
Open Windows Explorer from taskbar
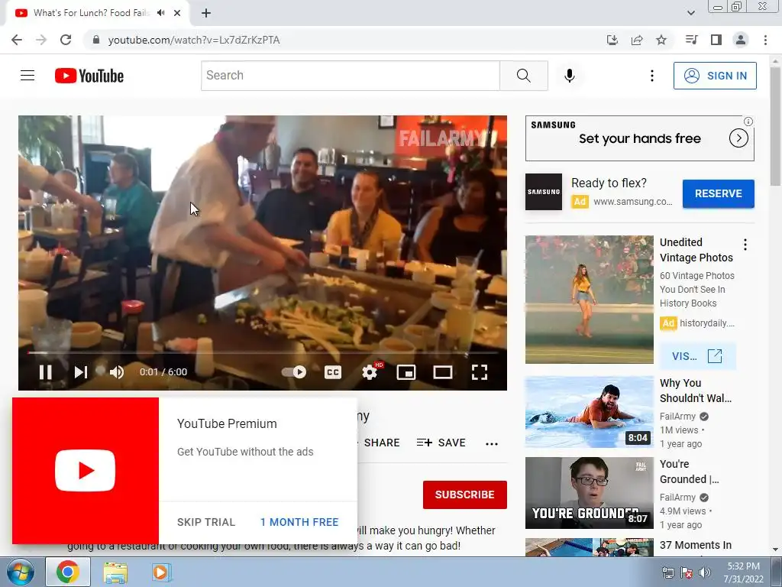(115, 572)
